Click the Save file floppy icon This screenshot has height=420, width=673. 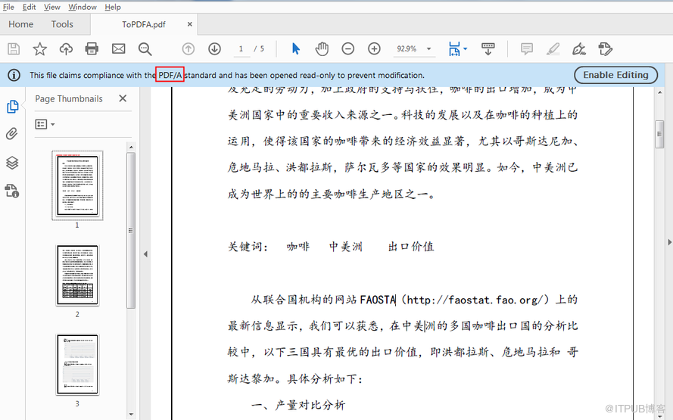tap(14, 49)
